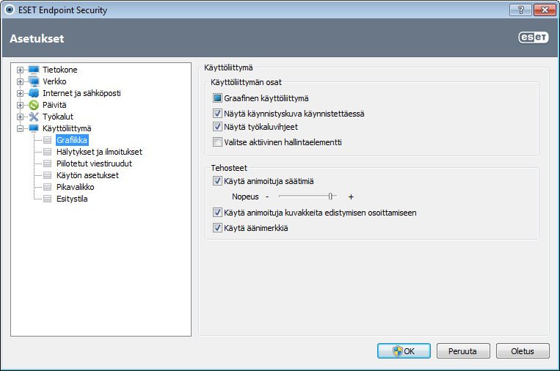Viewport: 560px width, 371px height.
Task: Click the Hälytykset ja ilmoitukset page icon
Action: coord(48,152)
